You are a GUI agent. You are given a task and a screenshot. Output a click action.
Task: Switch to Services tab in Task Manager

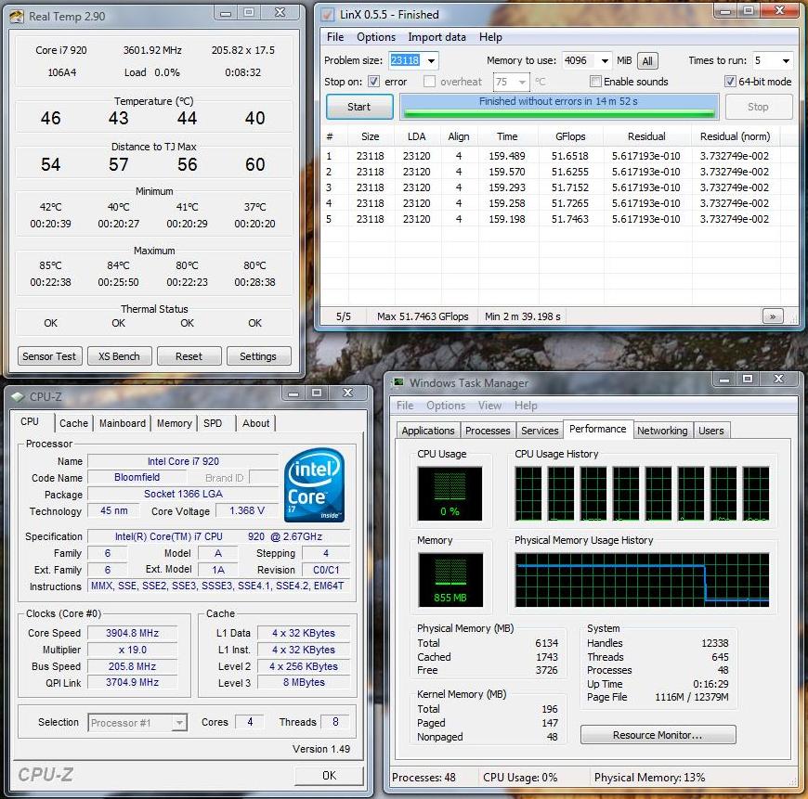point(540,431)
